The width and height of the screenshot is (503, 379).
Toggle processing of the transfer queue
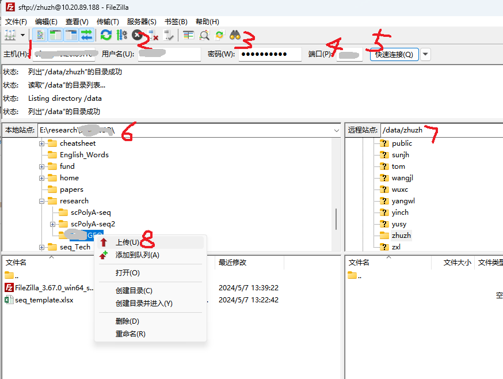121,35
